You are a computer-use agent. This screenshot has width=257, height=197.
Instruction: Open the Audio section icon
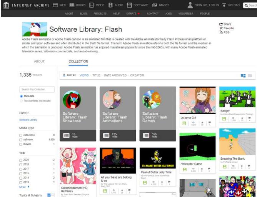pos(110,5)
